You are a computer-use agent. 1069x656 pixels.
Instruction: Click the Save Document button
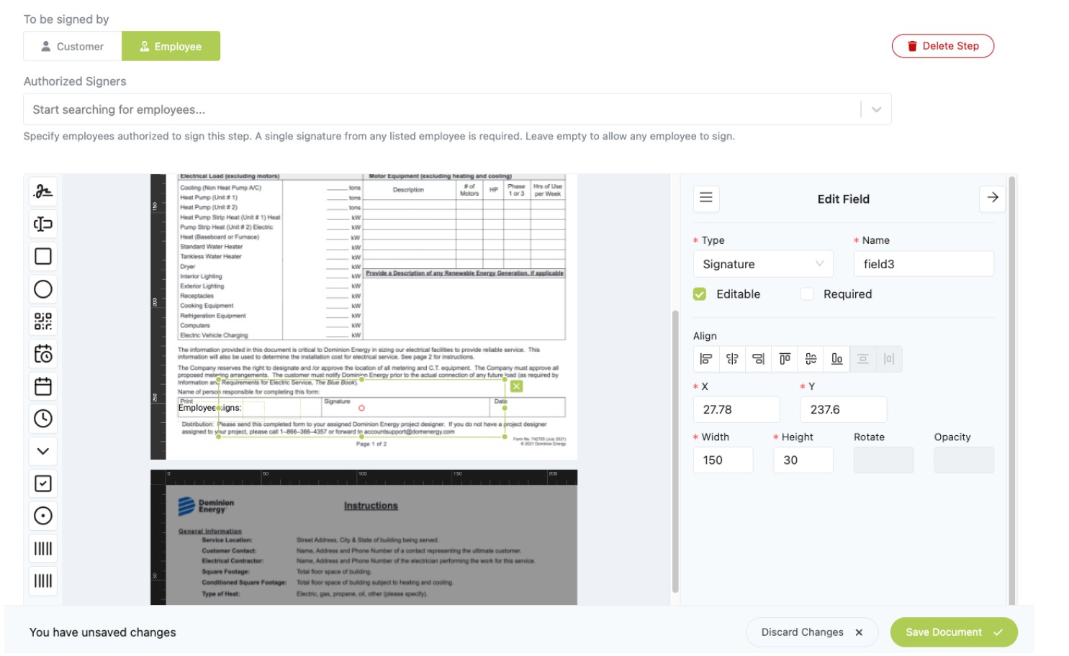(x=953, y=632)
